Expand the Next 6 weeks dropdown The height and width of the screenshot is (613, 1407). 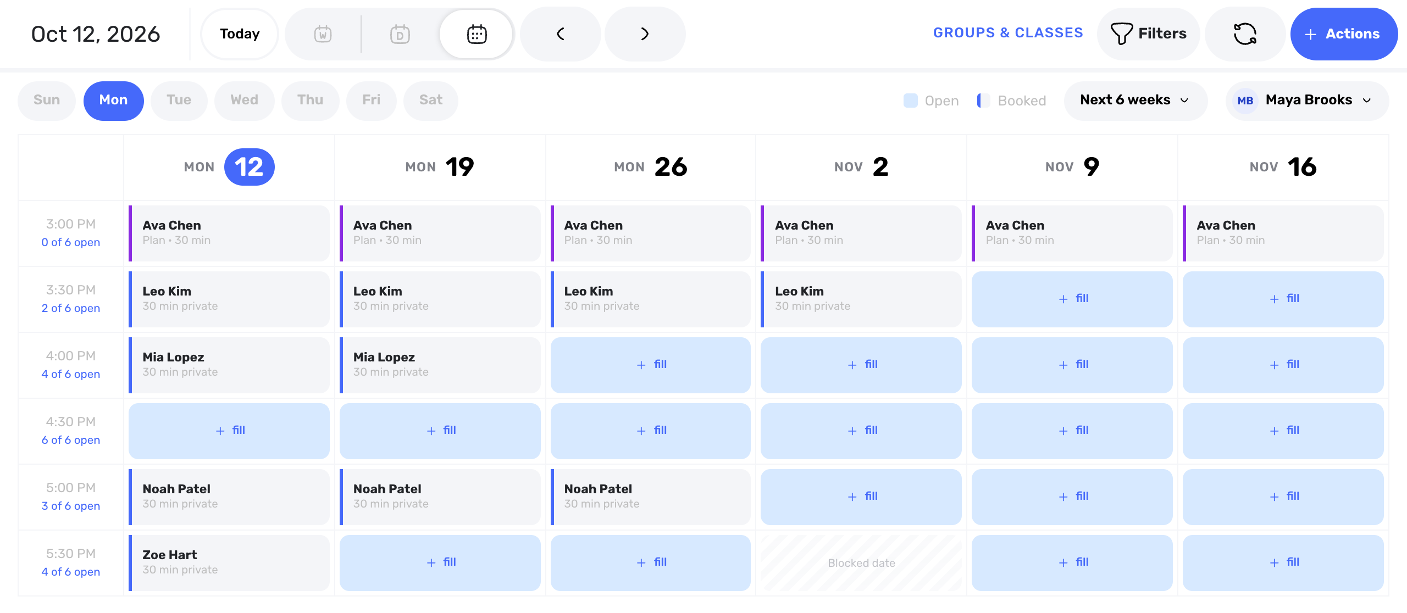(x=1135, y=101)
